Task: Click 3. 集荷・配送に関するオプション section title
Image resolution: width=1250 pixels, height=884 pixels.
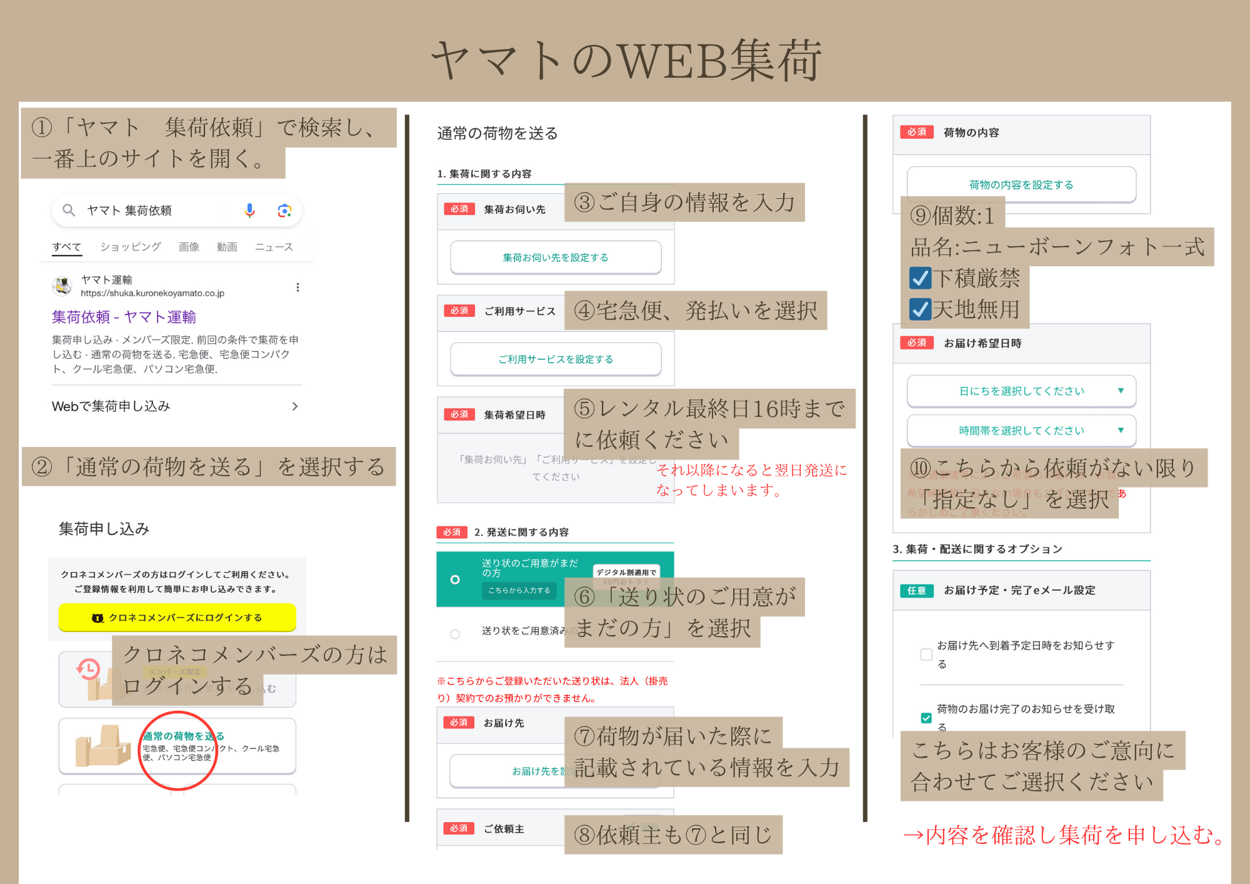Action: [977, 549]
